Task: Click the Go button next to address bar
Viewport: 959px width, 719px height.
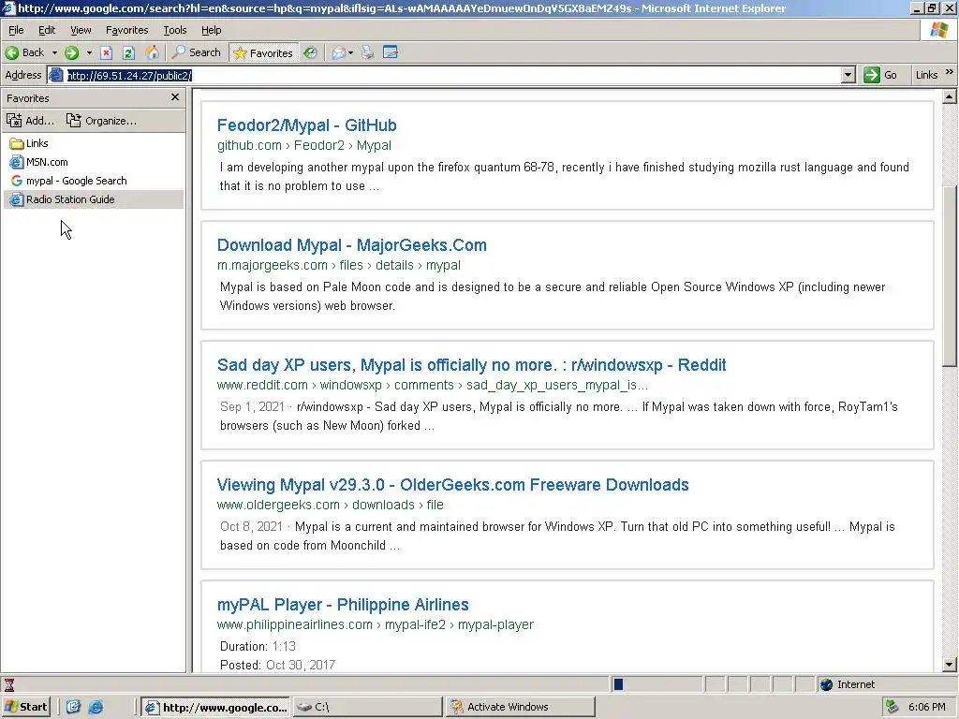Action: pos(880,75)
